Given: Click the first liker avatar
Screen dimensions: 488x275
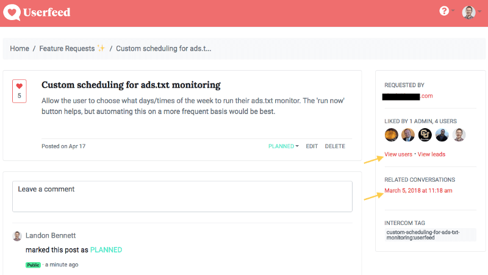Looking at the screenshot, I should point(391,135).
